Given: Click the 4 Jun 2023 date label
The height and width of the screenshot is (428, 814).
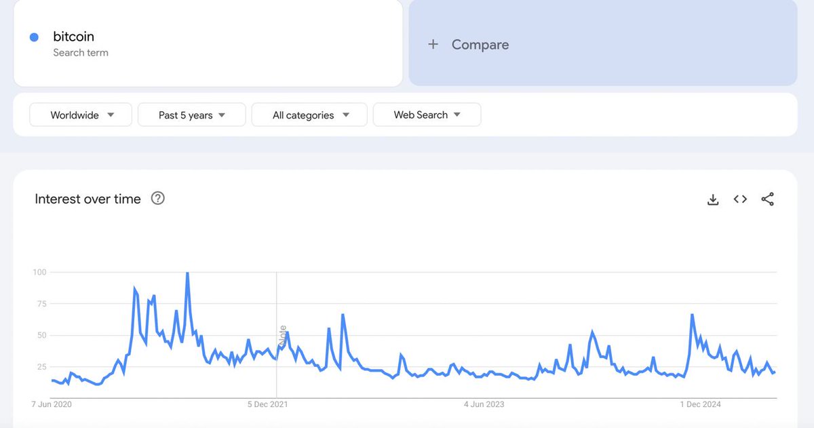Looking at the screenshot, I should [484, 404].
